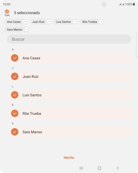Tap the battery status indicator
Image resolution: width=138 pixels, height=173 pixels.
click(134, 4)
